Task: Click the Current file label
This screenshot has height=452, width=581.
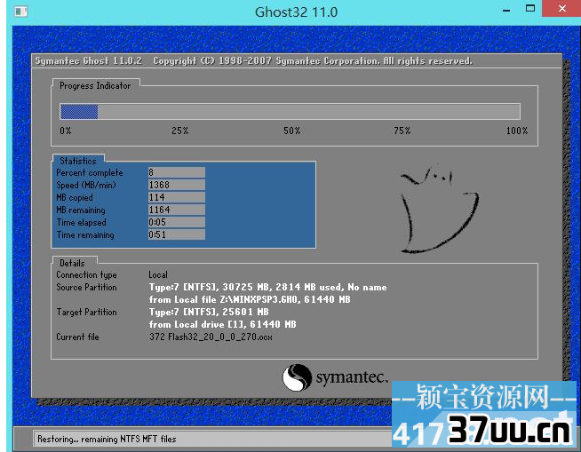Action: coord(77,337)
